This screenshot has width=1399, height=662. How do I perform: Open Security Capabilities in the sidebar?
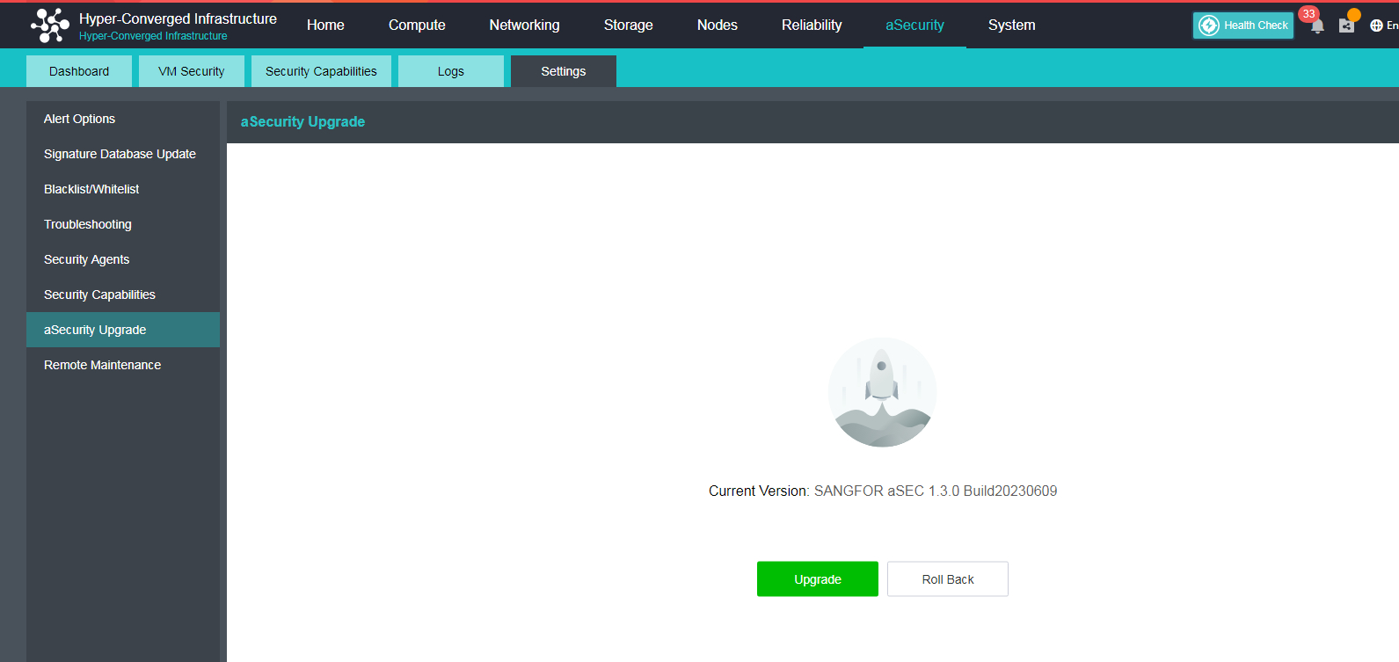(x=123, y=295)
